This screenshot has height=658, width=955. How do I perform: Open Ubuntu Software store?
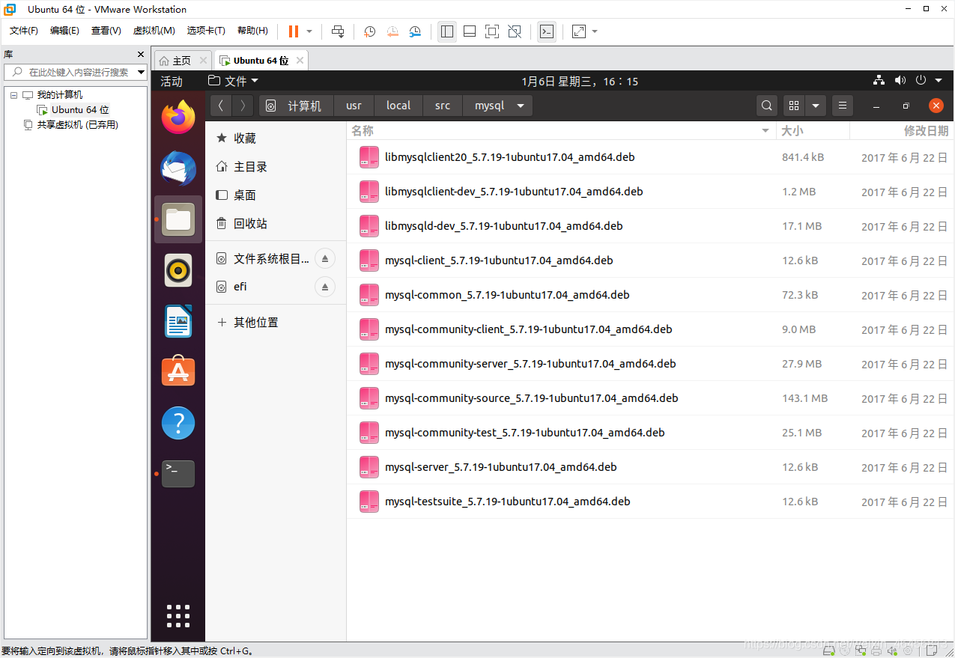[178, 372]
